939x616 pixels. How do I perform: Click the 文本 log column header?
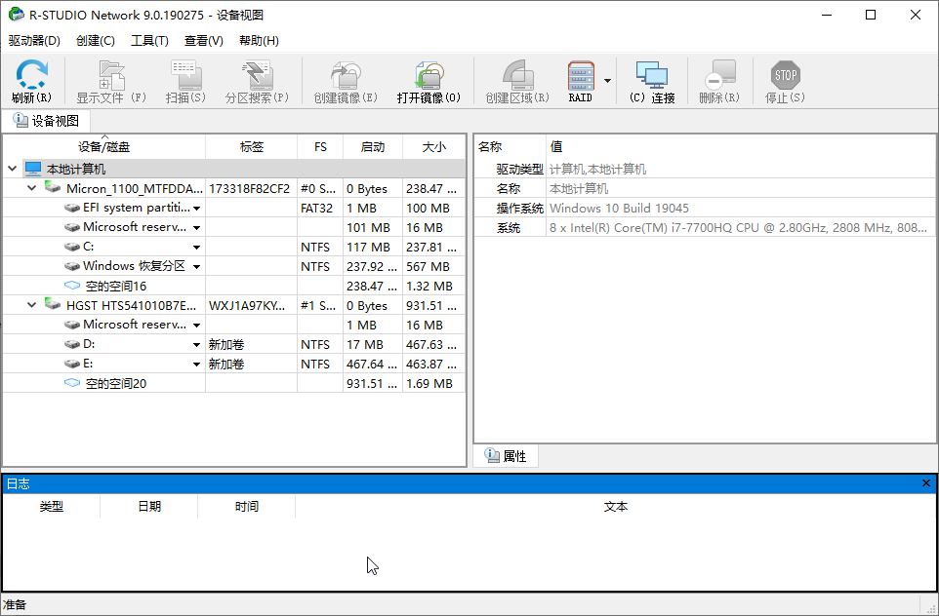[616, 507]
